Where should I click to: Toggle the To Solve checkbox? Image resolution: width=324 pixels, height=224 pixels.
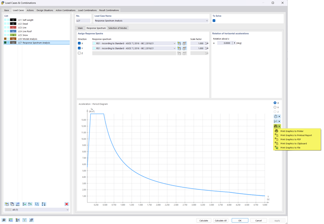(x=214, y=20)
